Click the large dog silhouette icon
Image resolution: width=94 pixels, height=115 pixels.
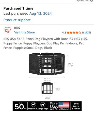click(43, 105)
